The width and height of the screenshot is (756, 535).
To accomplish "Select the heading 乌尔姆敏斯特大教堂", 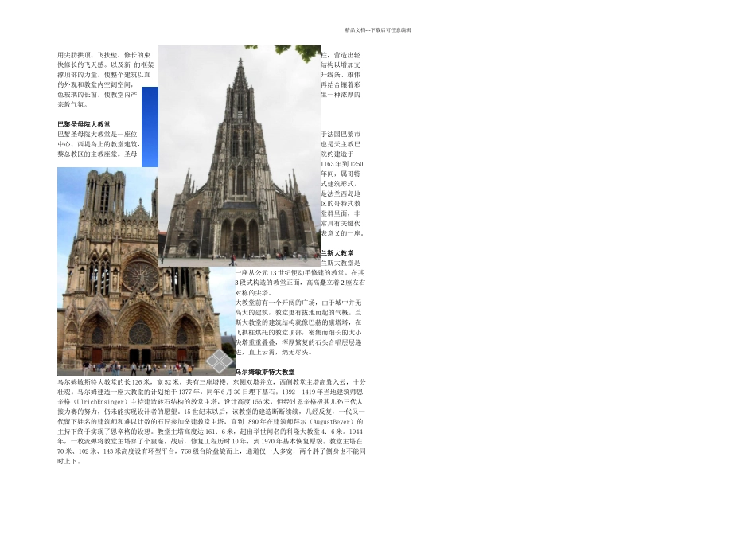I will tap(265, 373).
